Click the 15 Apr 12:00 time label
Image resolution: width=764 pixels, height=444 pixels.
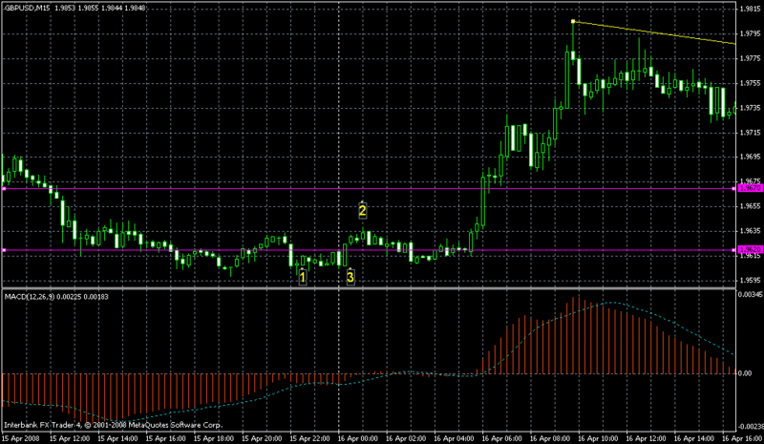pyautogui.click(x=69, y=438)
